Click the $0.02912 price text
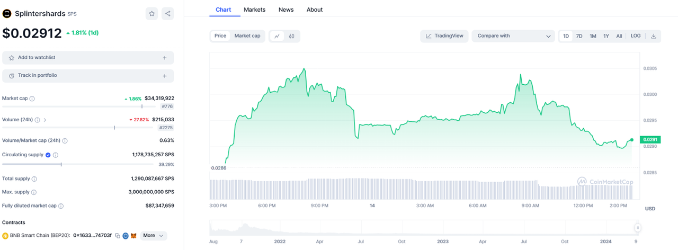 (32, 33)
